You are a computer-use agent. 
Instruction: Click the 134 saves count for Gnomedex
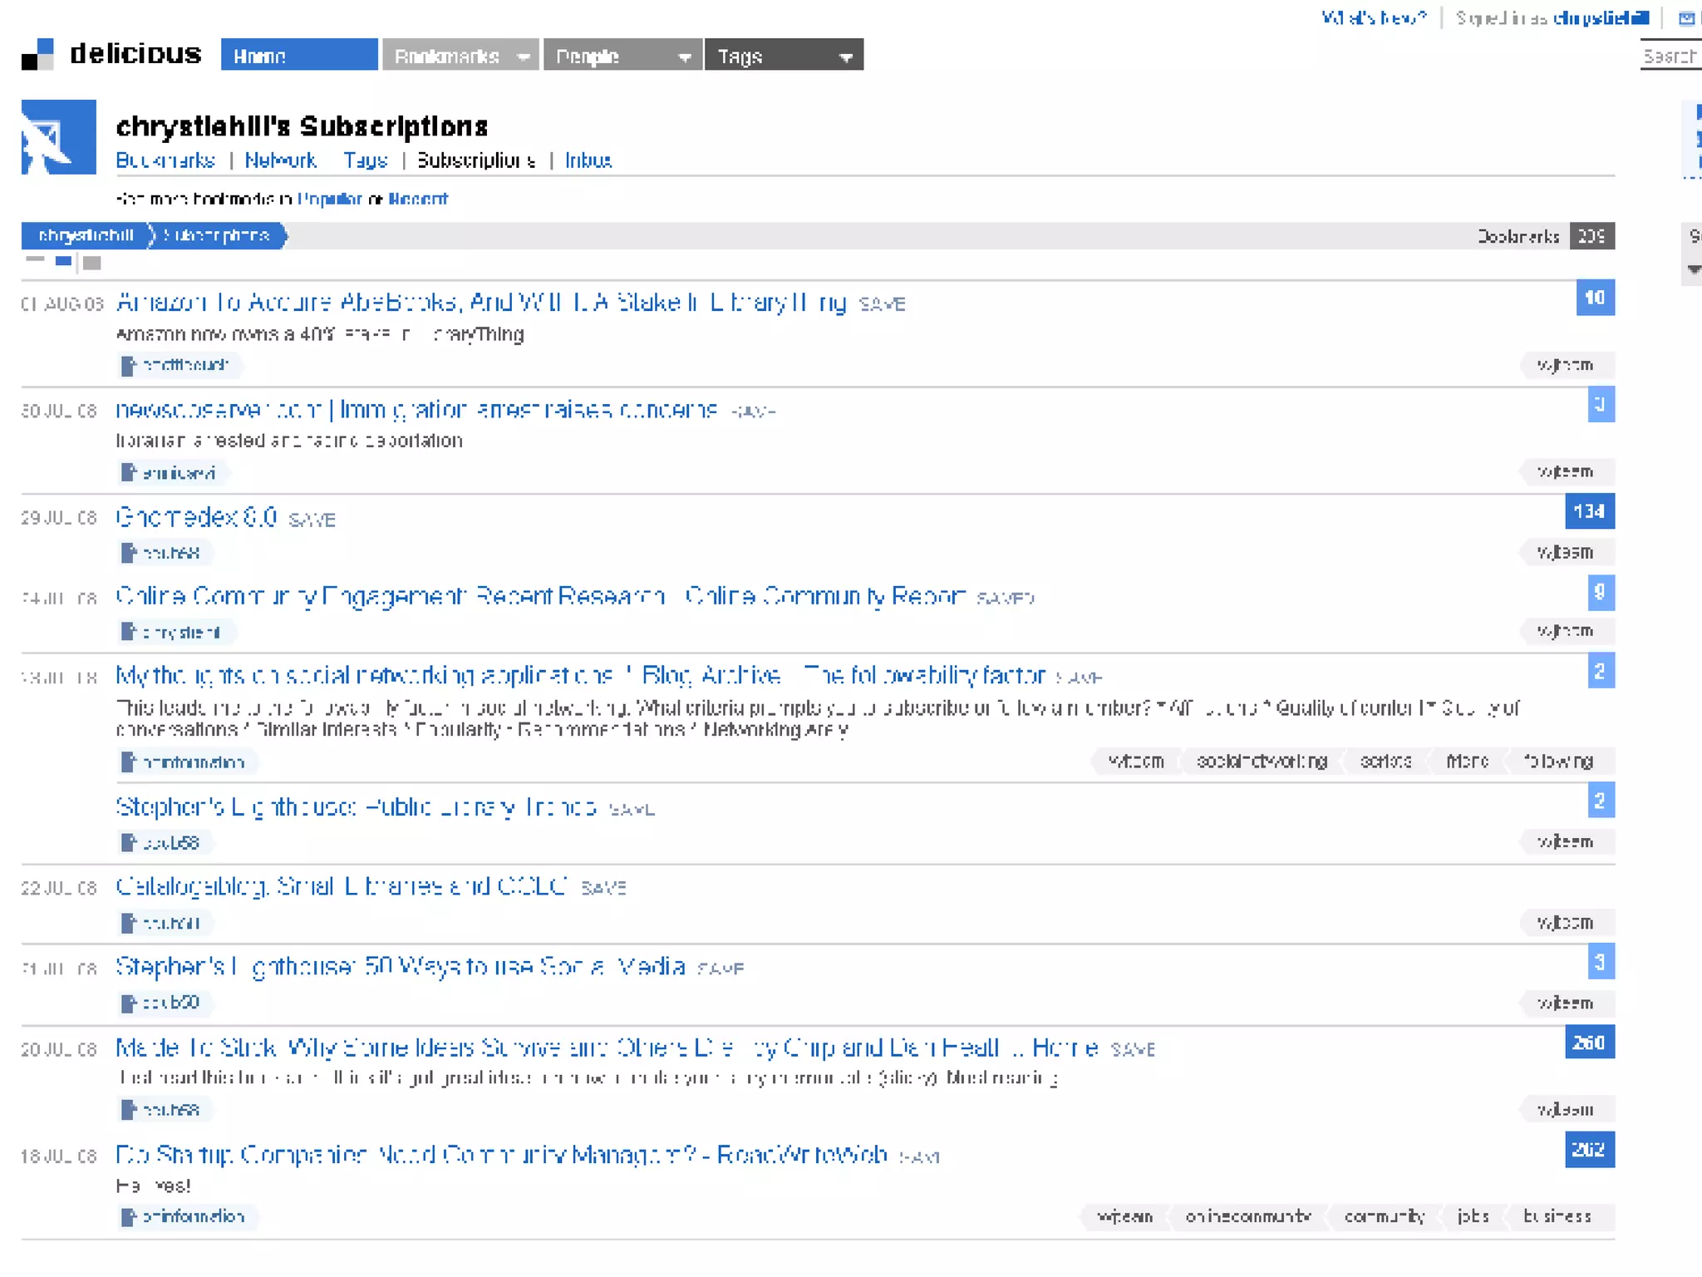[x=1588, y=511]
